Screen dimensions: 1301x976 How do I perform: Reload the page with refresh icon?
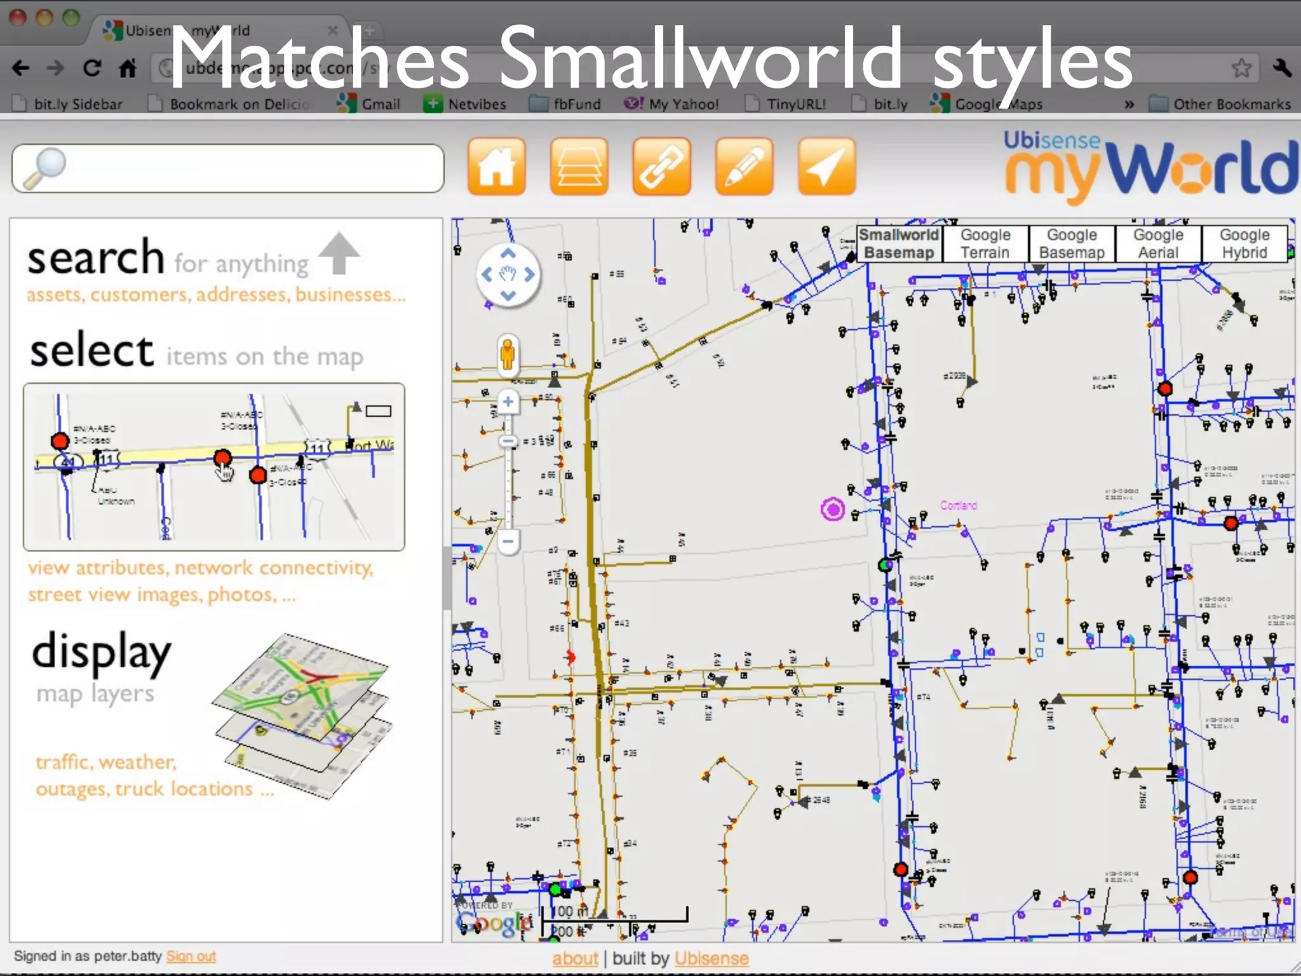point(92,68)
